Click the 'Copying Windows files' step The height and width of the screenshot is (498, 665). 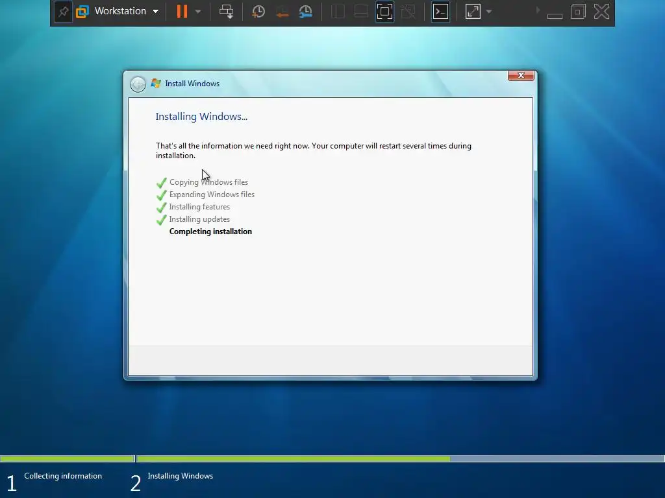pyautogui.click(x=208, y=182)
